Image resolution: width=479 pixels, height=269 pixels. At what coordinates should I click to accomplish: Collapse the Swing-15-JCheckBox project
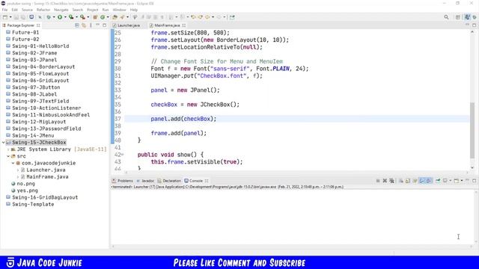3,143
